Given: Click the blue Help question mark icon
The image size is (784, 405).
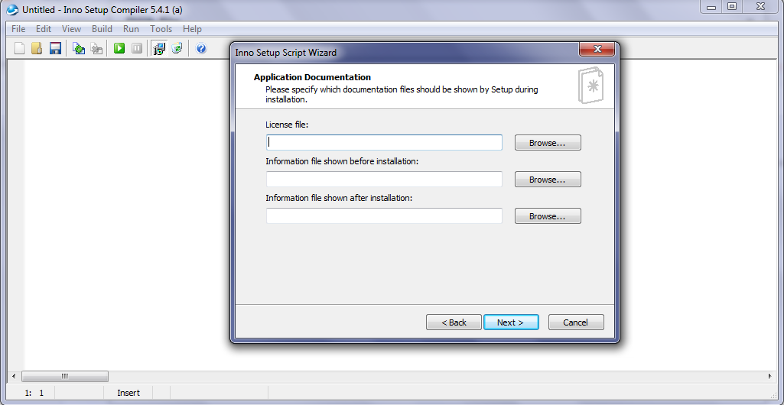Looking at the screenshot, I should pos(201,48).
